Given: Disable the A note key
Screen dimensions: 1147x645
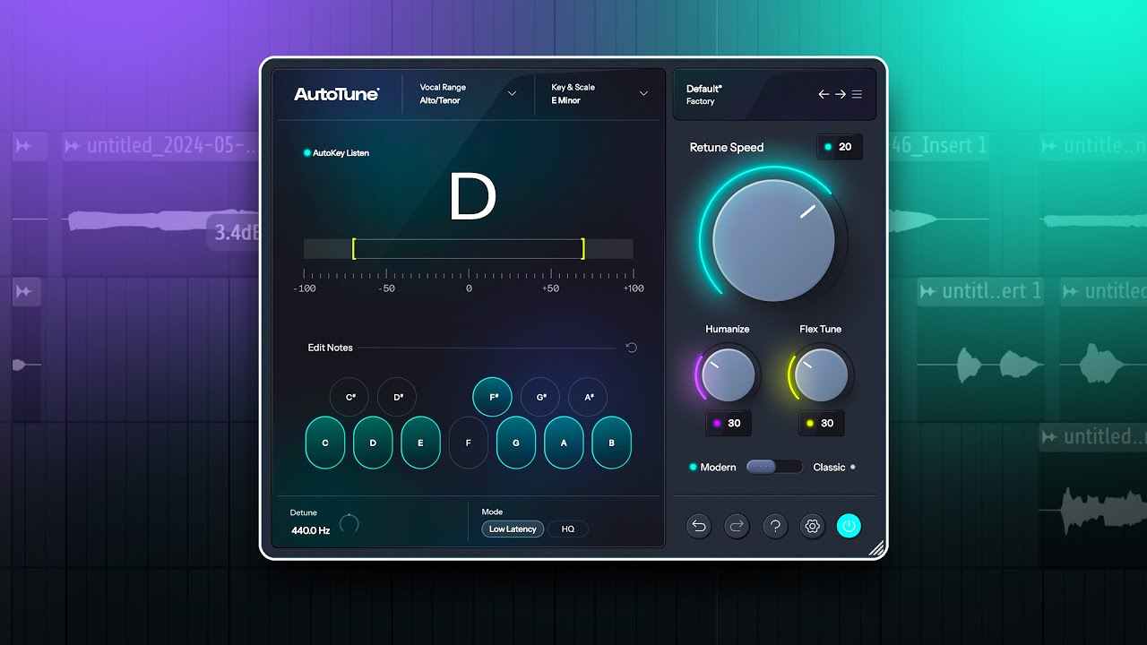Looking at the screenshot, I should pos(564,443).
